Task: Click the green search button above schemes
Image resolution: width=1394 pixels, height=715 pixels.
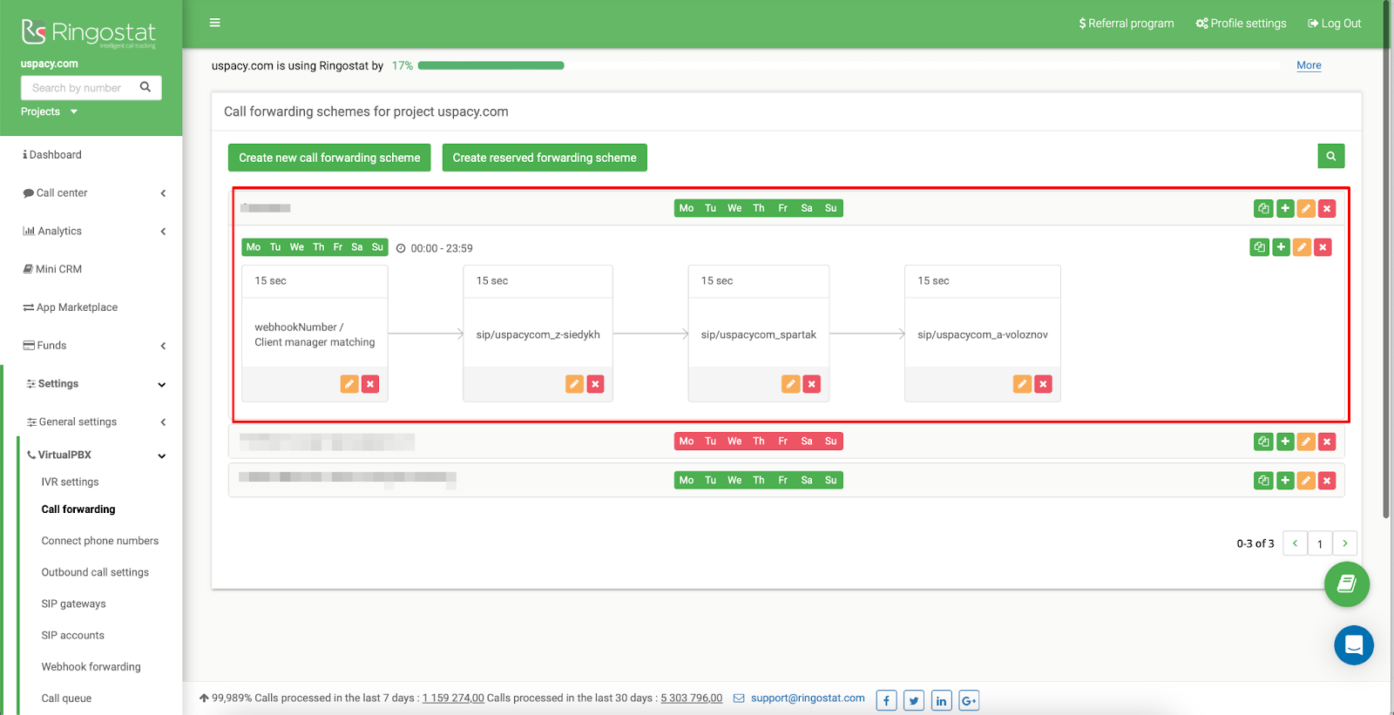Action: click(x=1330, y=156)
